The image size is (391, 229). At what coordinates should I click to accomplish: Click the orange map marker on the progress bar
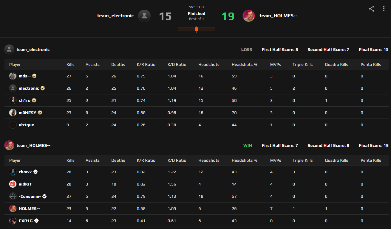click(197, 29)
